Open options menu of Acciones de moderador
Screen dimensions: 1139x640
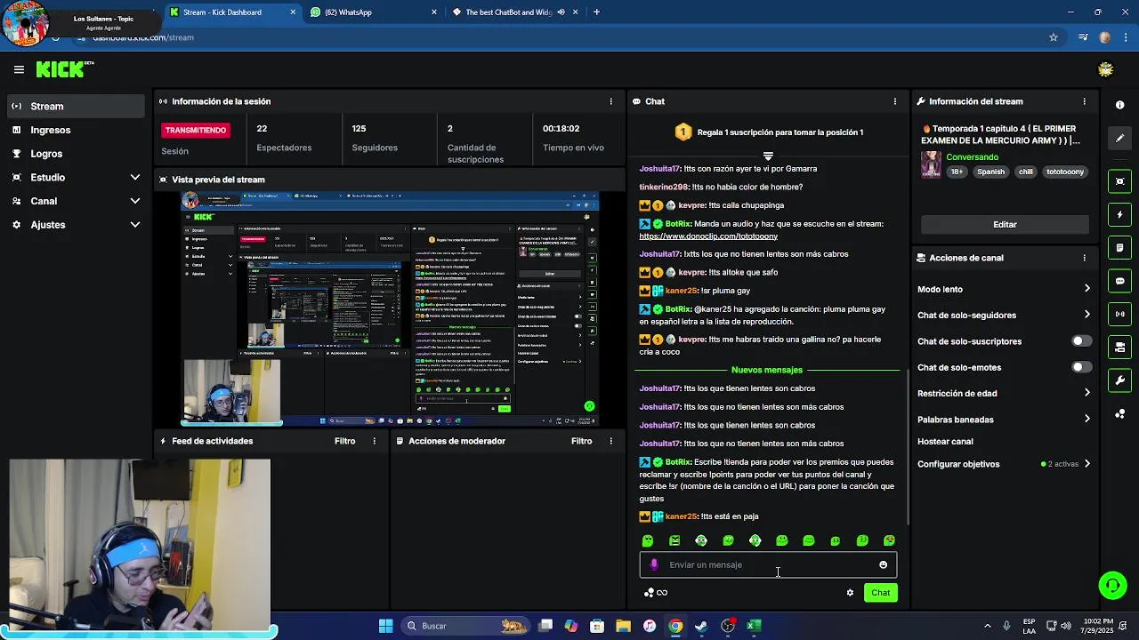click(x=610, y=441)
